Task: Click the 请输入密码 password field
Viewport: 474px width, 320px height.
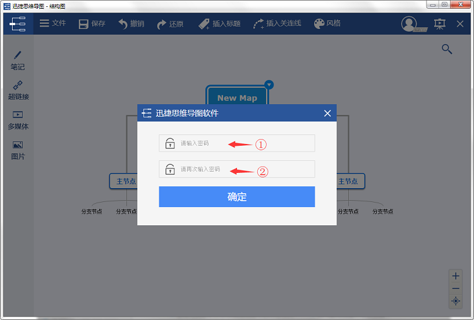Action: (x=237, y=143)
